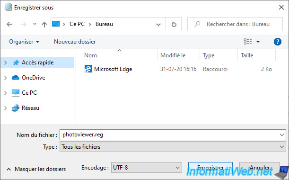Click the view layout icon
This screenshot has height=180, width=289.
click(x=248, y=42)
